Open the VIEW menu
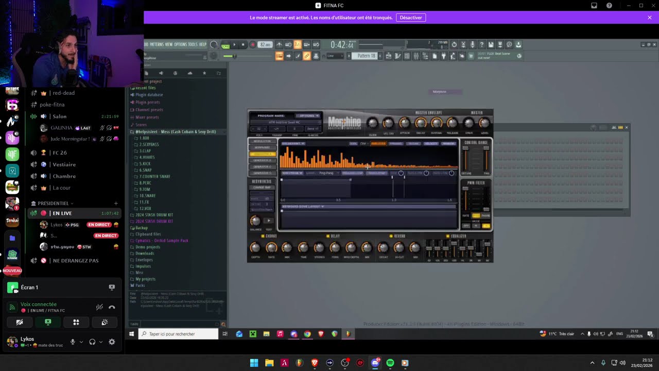The height and width of the screenshot is (371, 659). (x=169, y=45)
